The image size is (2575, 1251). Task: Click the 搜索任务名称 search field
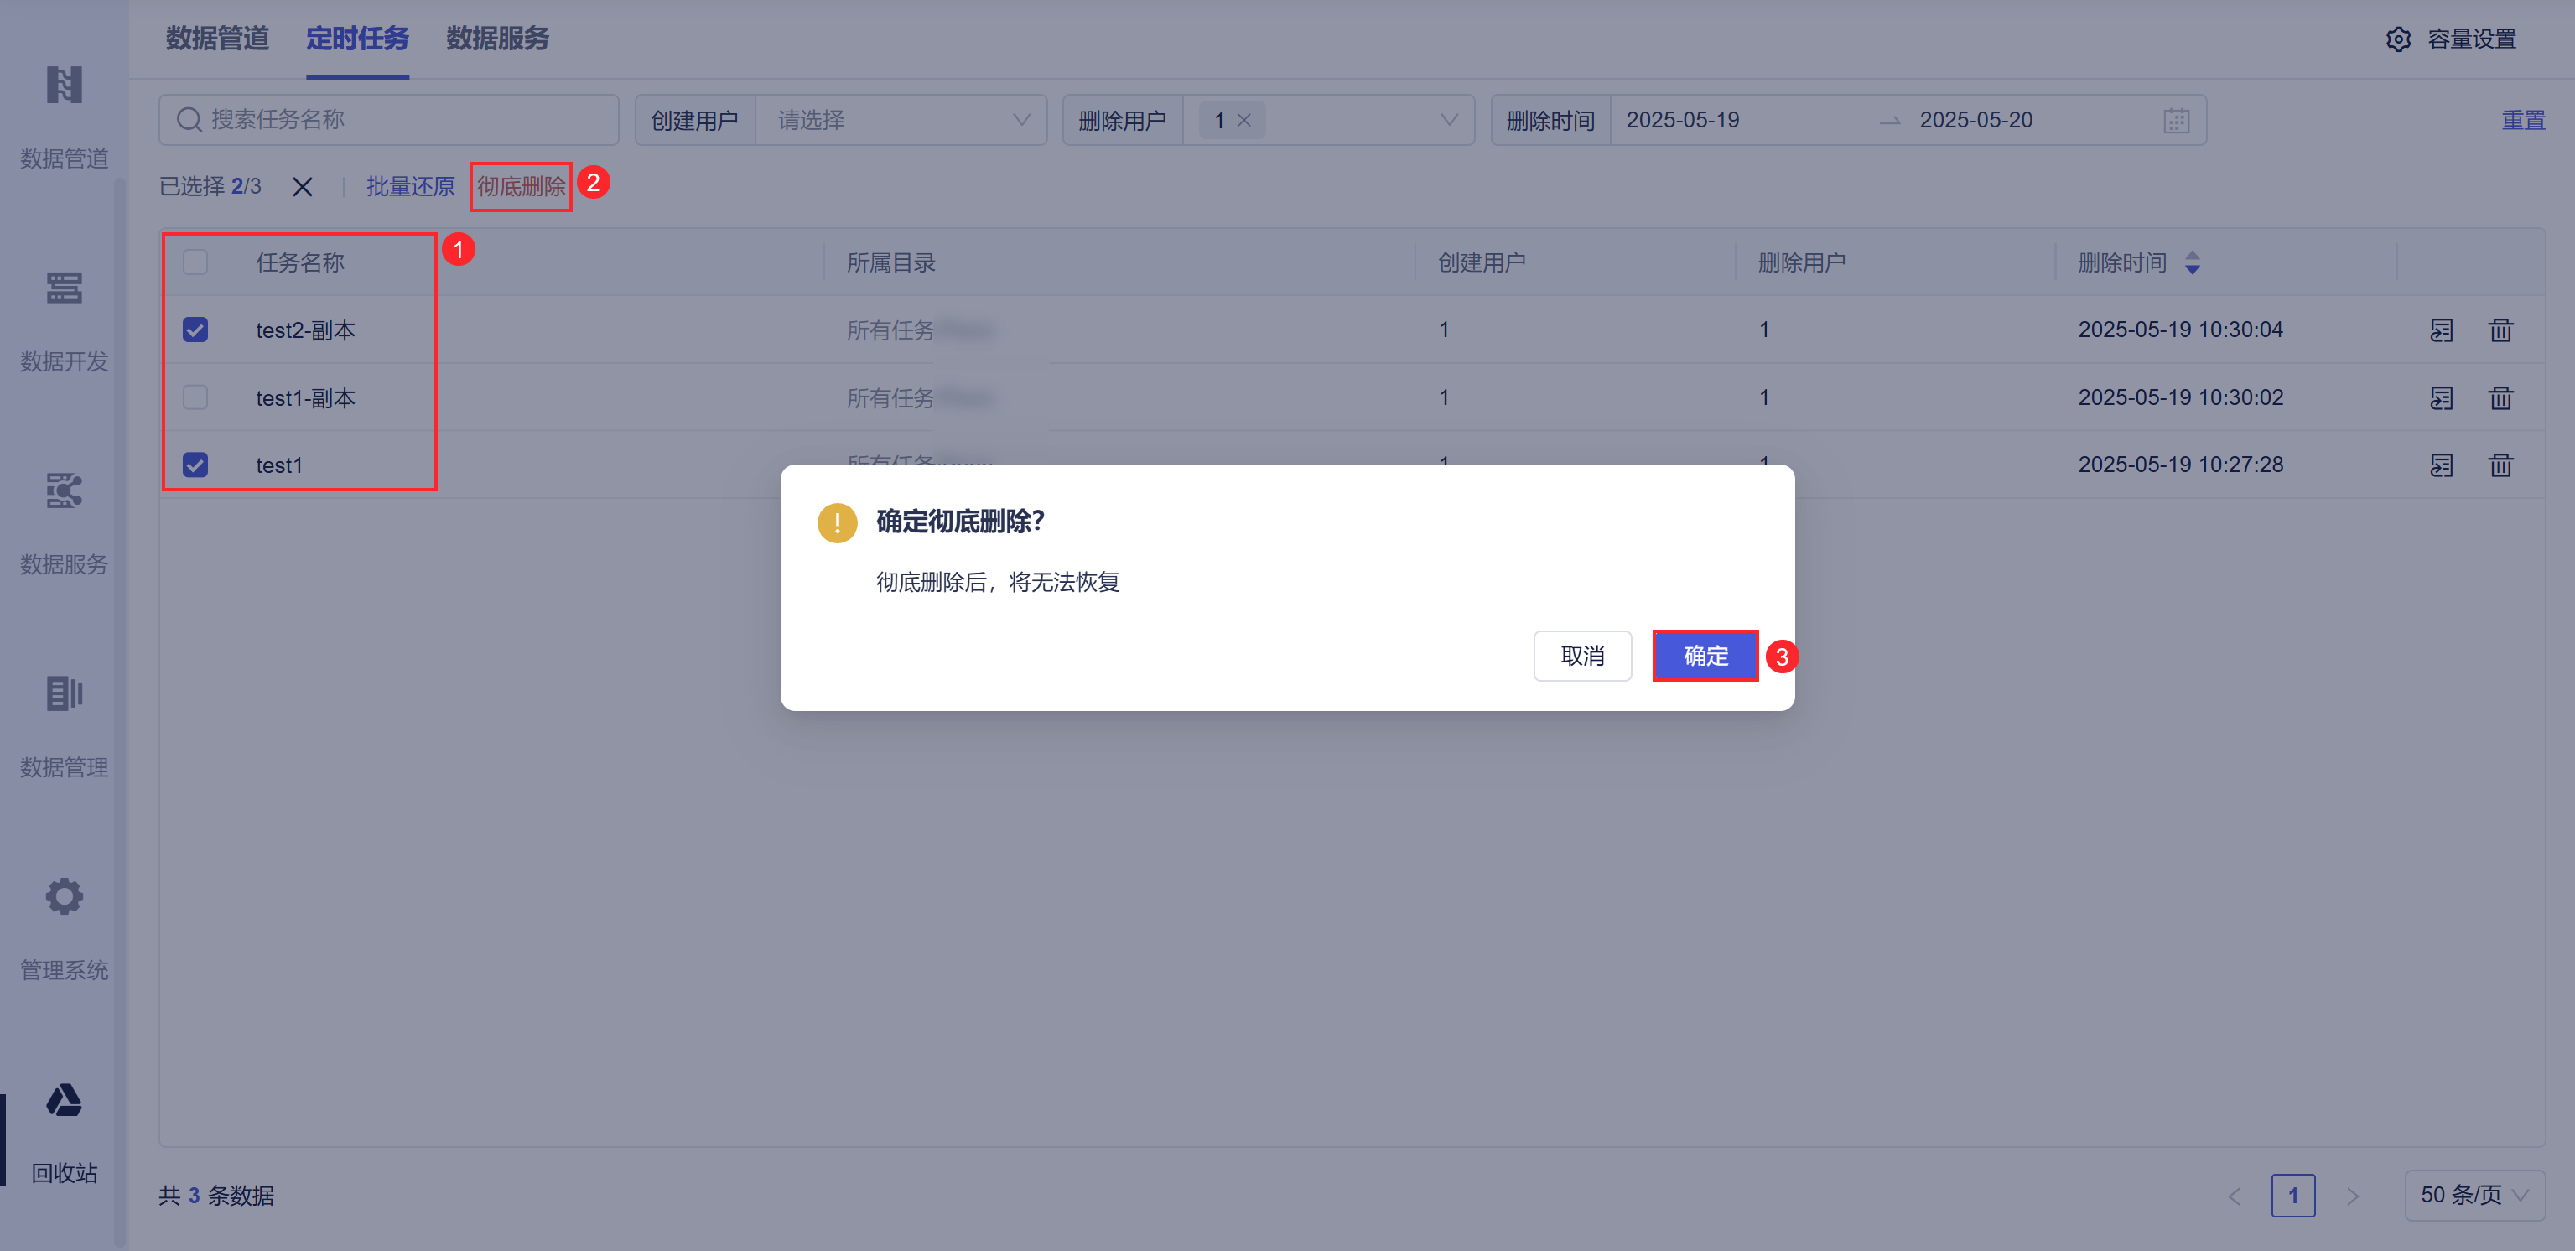click(x=400, y=120)
